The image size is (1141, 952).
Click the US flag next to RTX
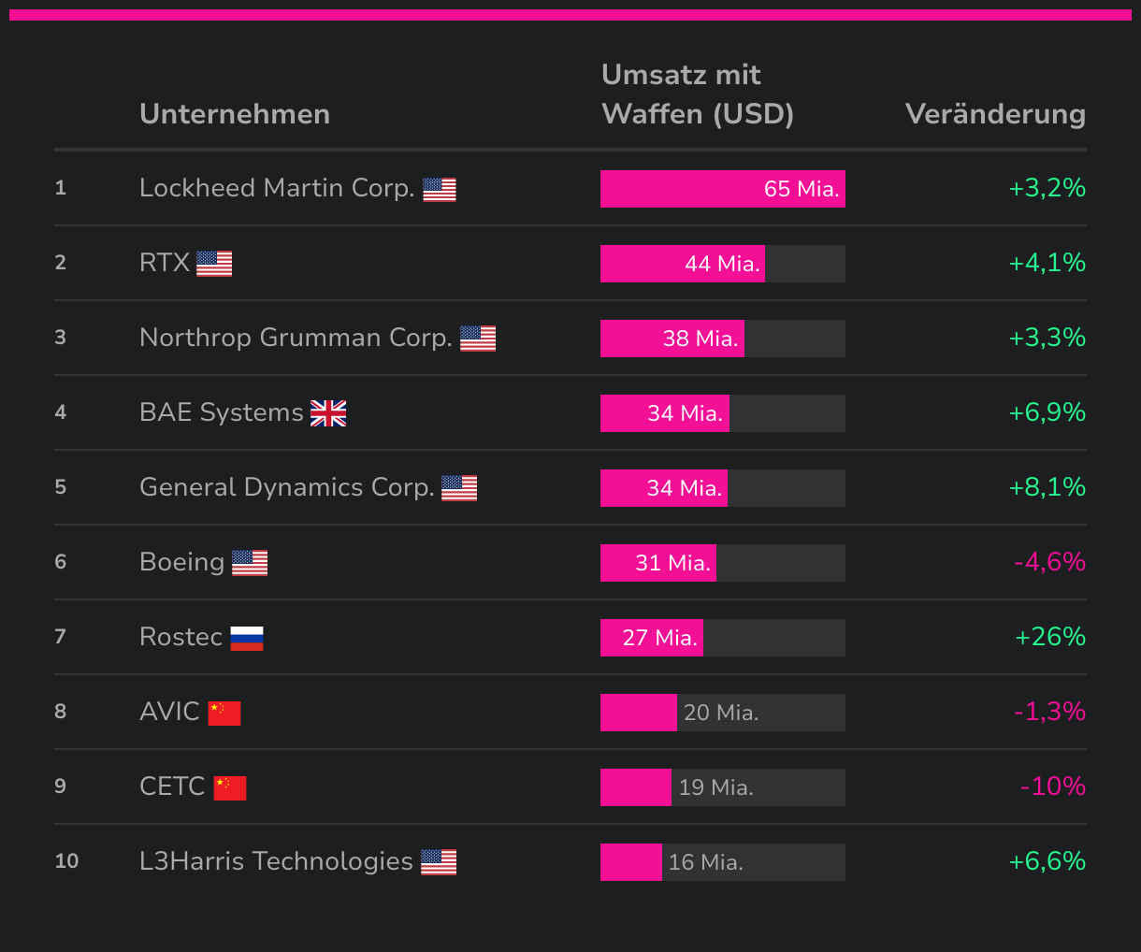click(x=214, y=265)
